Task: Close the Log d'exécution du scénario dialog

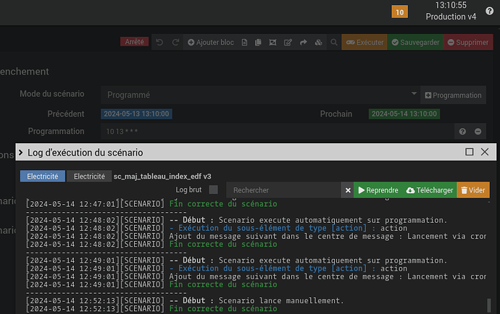Action: point(485,152)
